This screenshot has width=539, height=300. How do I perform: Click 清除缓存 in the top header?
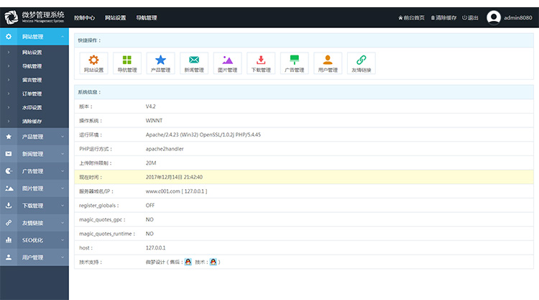[x=444, y=17]
